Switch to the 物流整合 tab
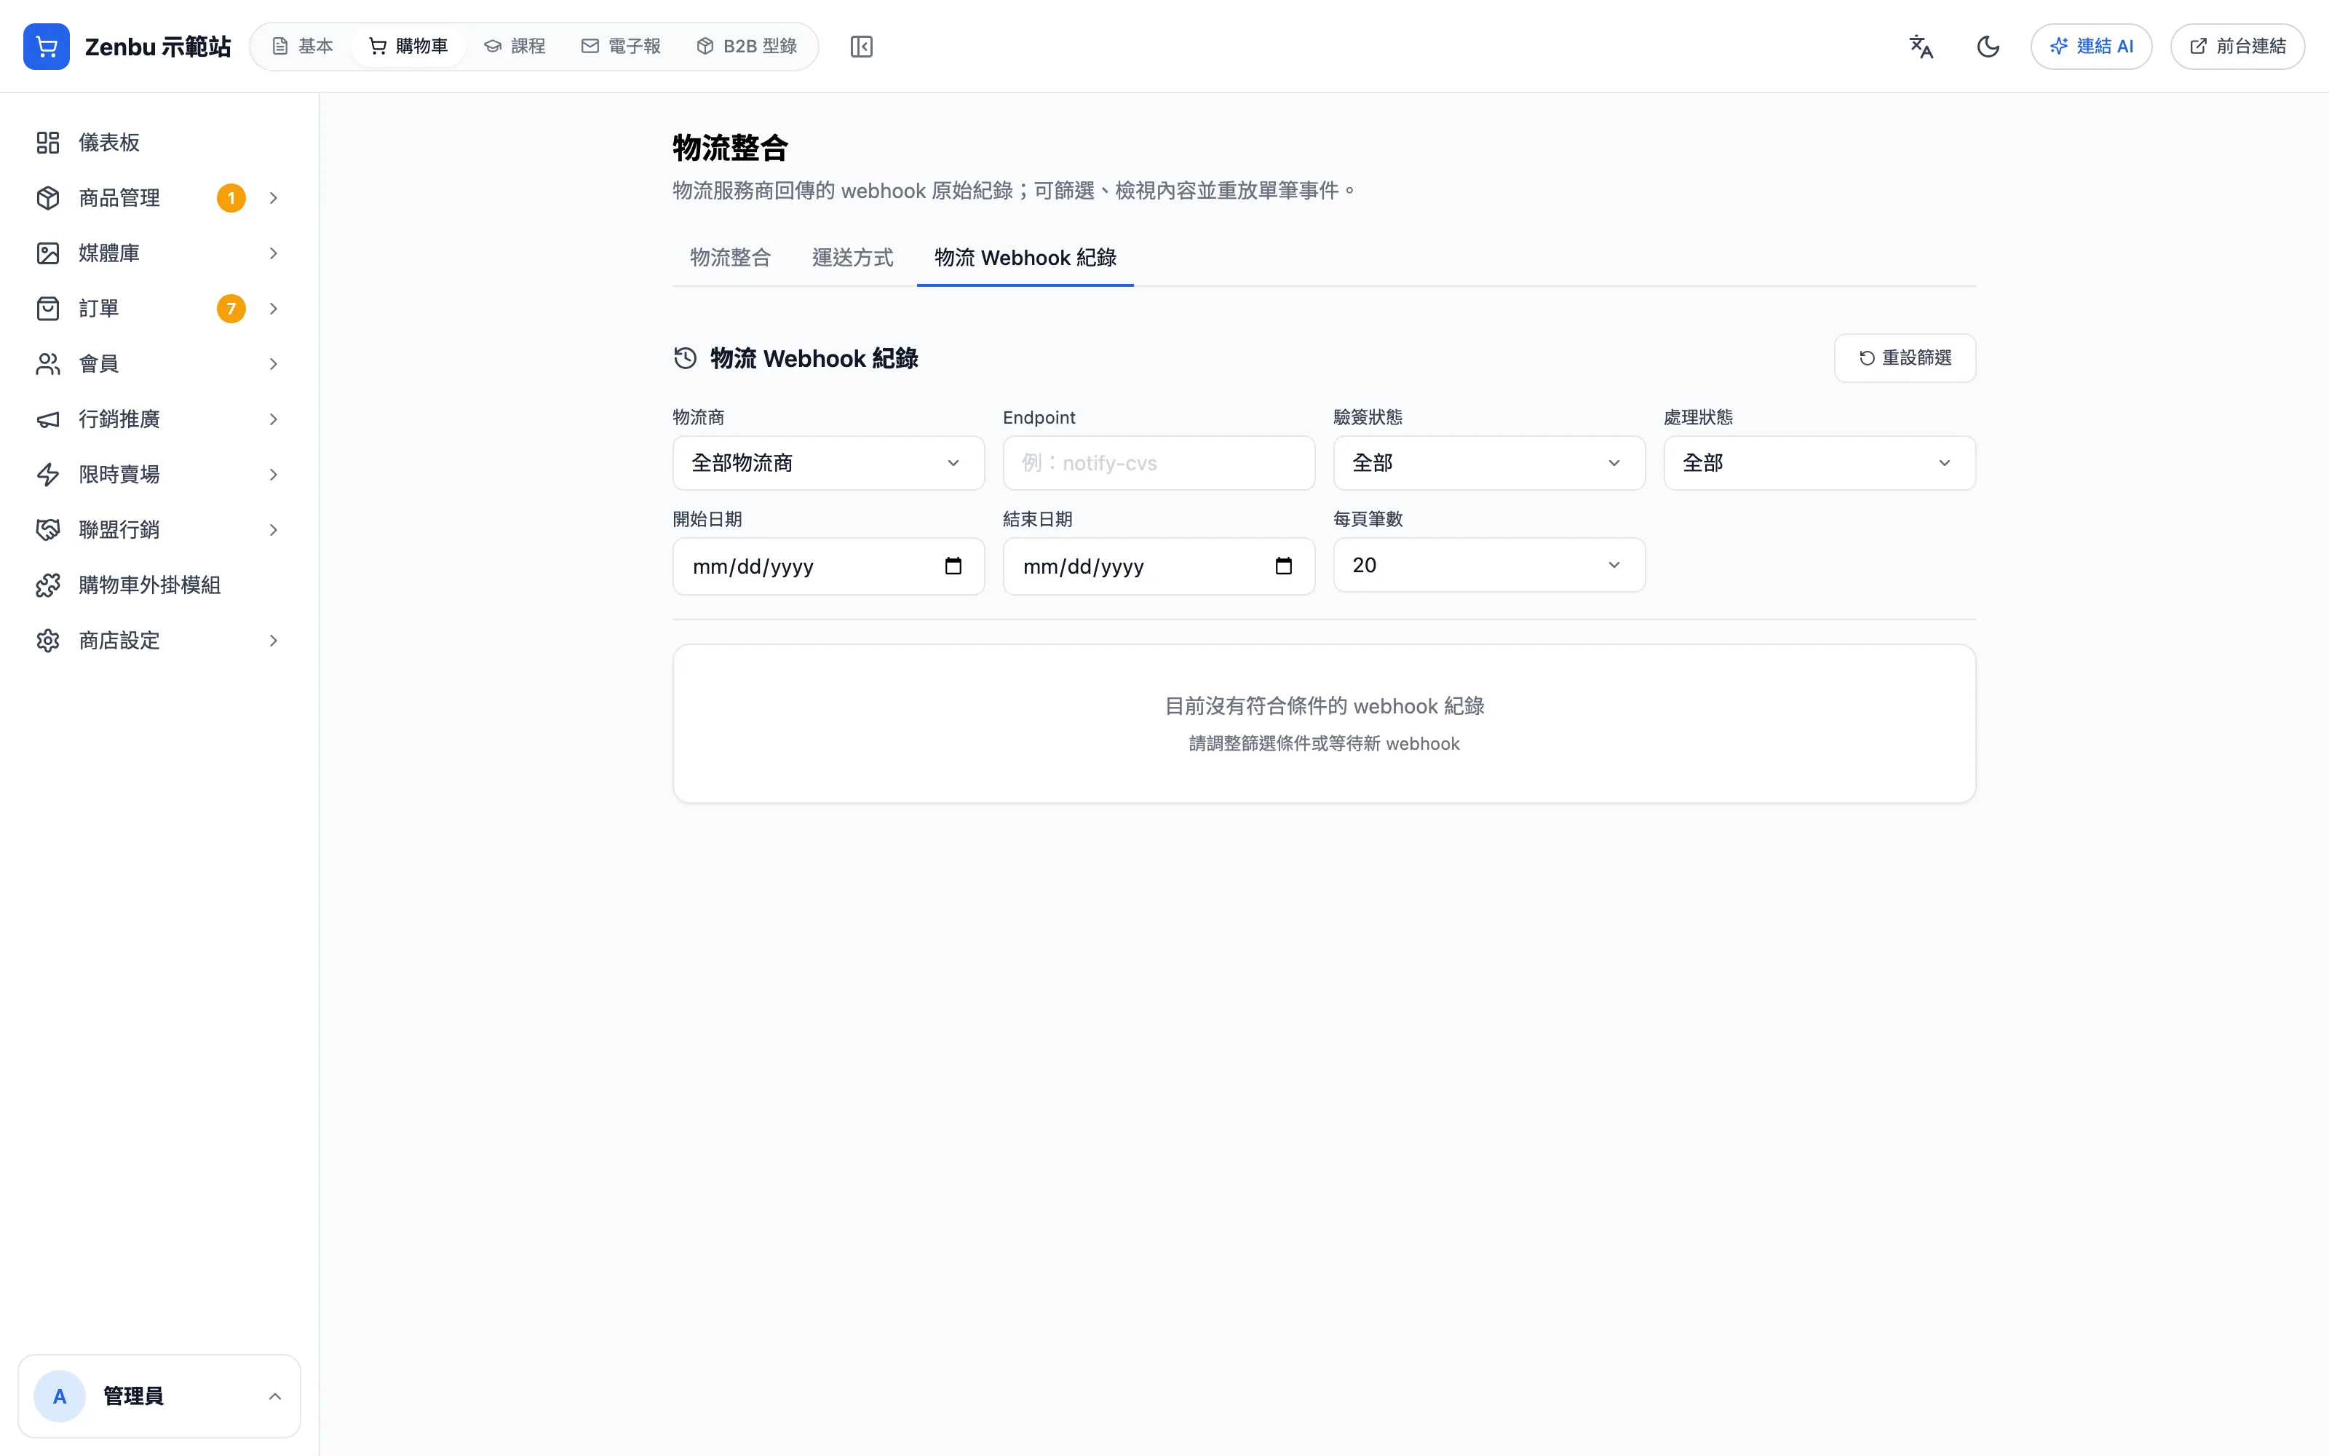 coord(731,257)
